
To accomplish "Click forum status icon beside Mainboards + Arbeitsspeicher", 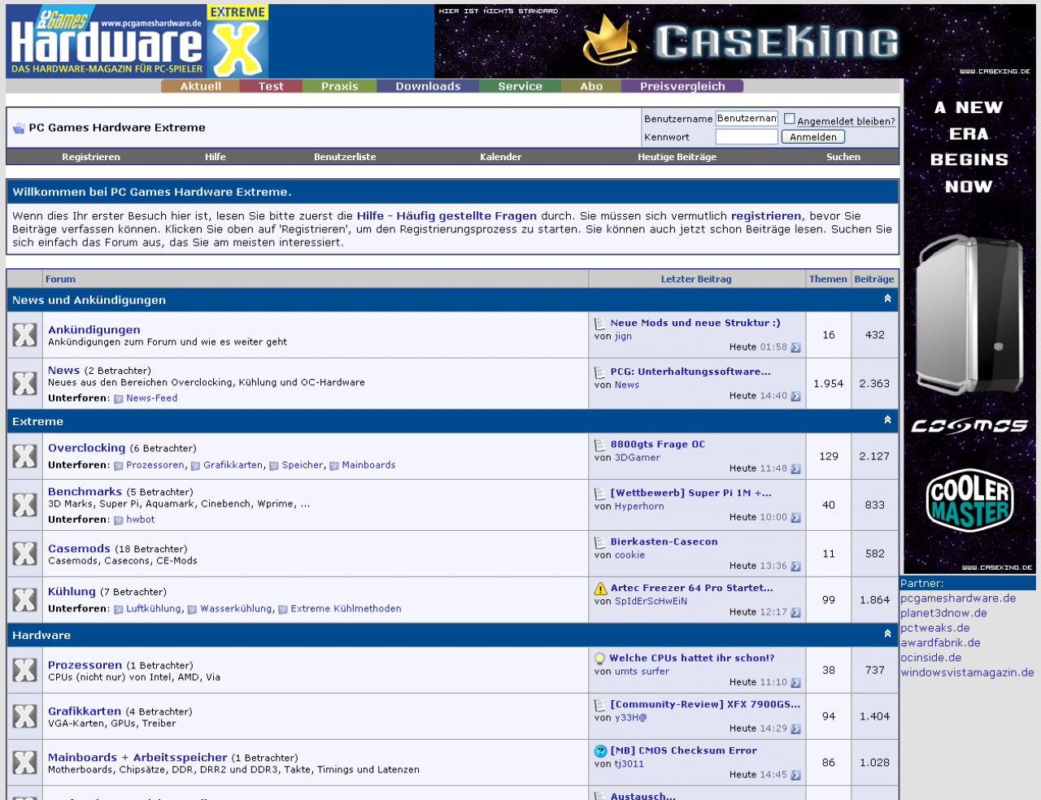I will click(x=24, y=763).
